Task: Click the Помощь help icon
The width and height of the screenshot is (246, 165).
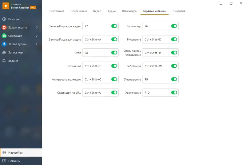Action: 4,161
